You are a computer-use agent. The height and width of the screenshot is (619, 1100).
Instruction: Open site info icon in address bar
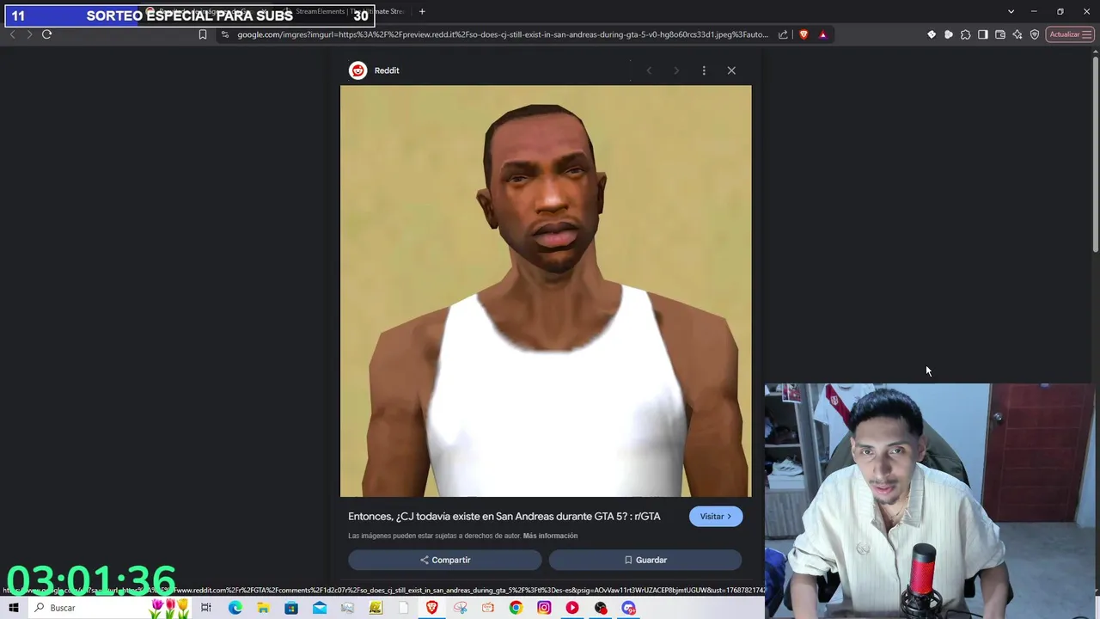pyautogui.click(x=225, y=34)
